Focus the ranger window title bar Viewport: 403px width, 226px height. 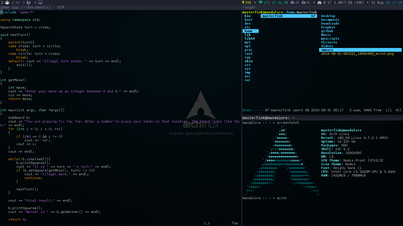[x=322, y=7]
